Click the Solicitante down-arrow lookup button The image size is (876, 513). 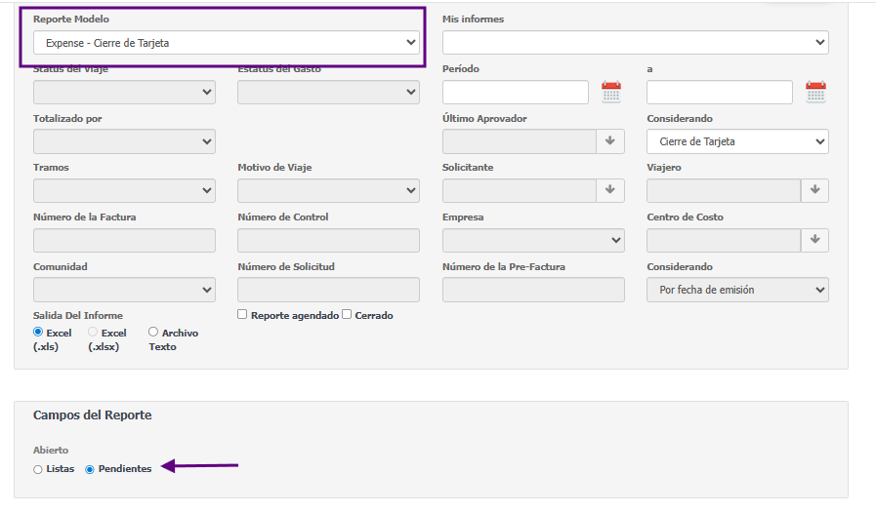610,190
